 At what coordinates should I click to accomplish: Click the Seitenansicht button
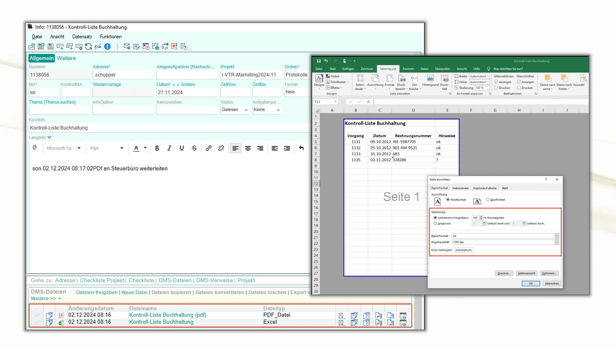tap(526, 273)
